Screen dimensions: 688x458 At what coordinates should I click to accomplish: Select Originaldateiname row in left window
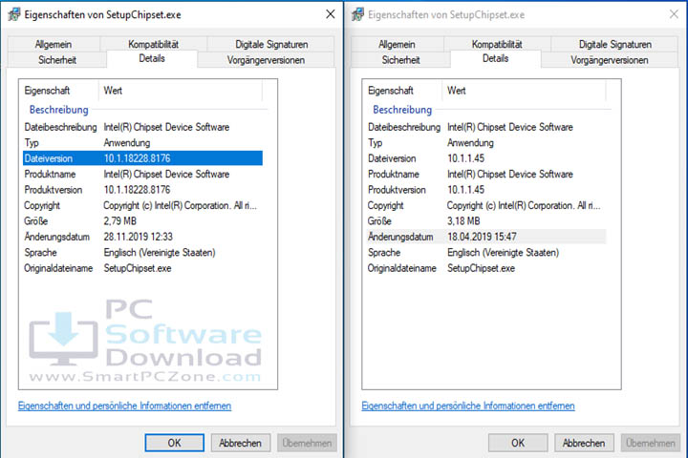(142, 268)
